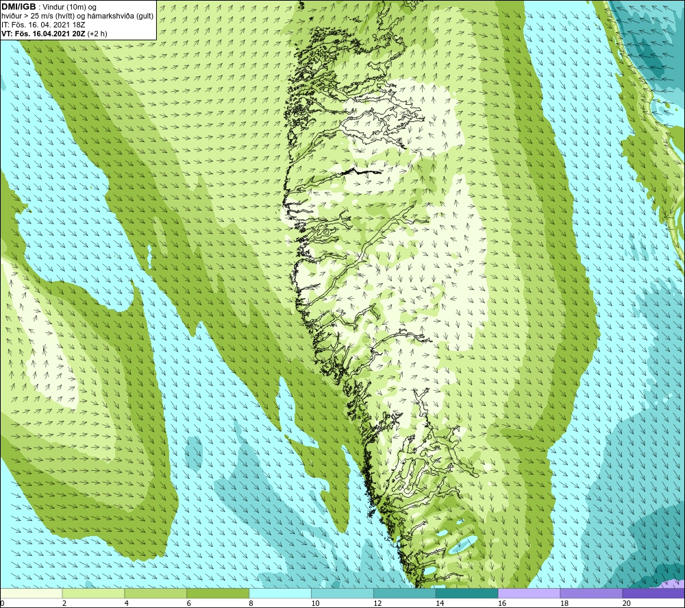Click the legend label '14'
The height and width of the screenshot is (608, 685).
[x=440, y=604]
